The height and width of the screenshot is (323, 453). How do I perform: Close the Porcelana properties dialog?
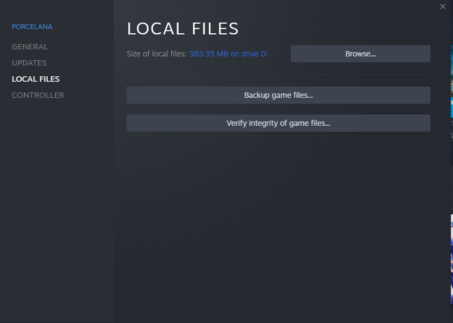(x=443, y=6)
